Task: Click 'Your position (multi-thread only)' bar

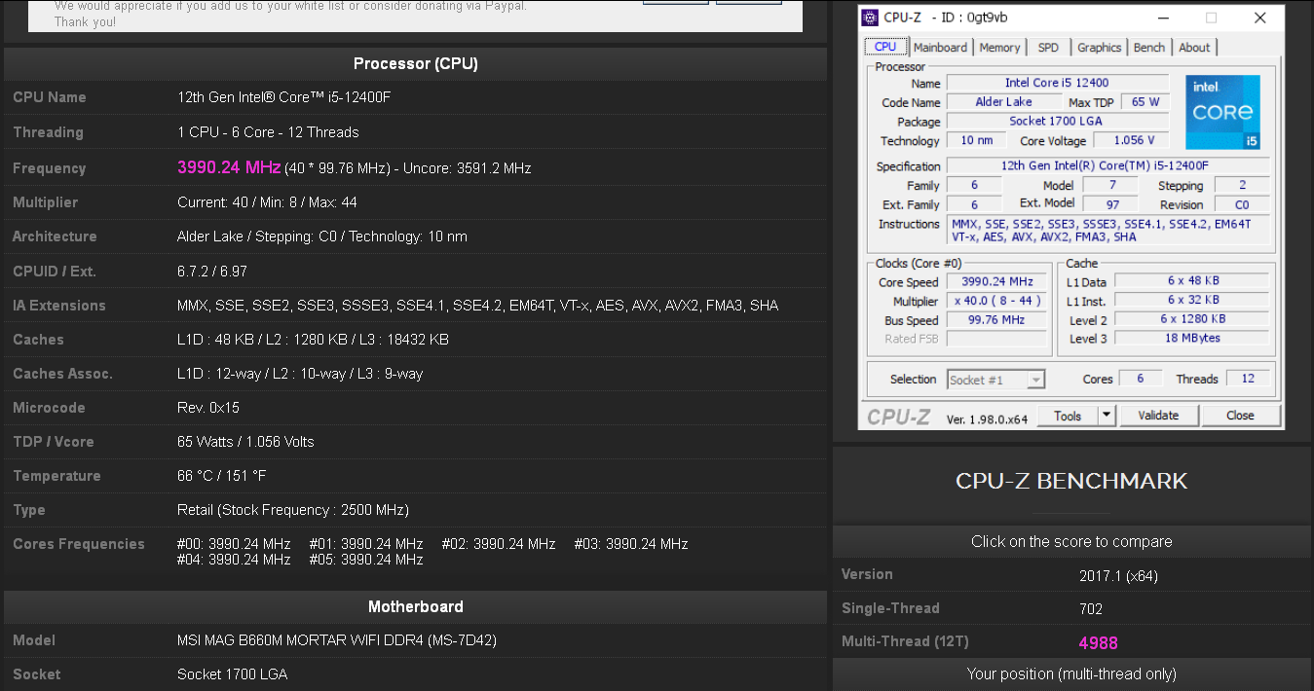Action: tap(1071, 673)
